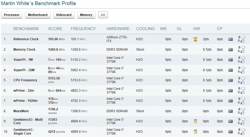The width and height of the screenshot is (250, 137).
Task: Click the CP column header
Action: click(x=220, y=29)
